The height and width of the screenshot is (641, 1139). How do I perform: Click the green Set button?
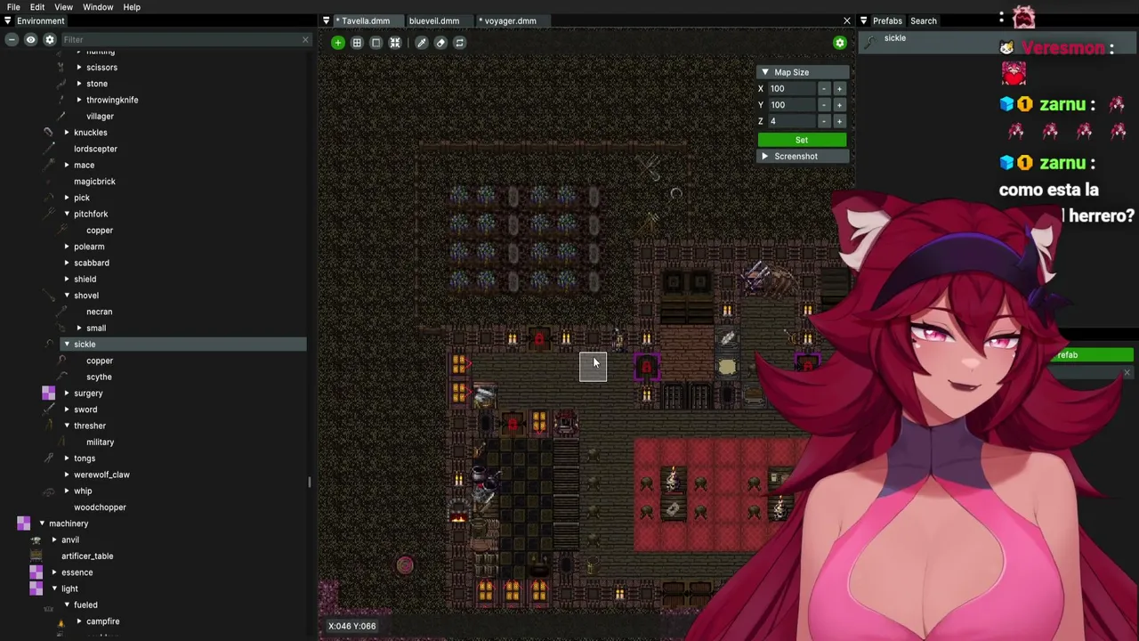(x=802, y=140)
